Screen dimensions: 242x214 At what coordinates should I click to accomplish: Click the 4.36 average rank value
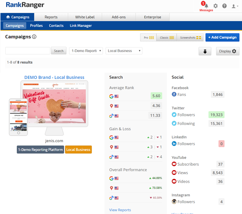[x=156, y=106]
